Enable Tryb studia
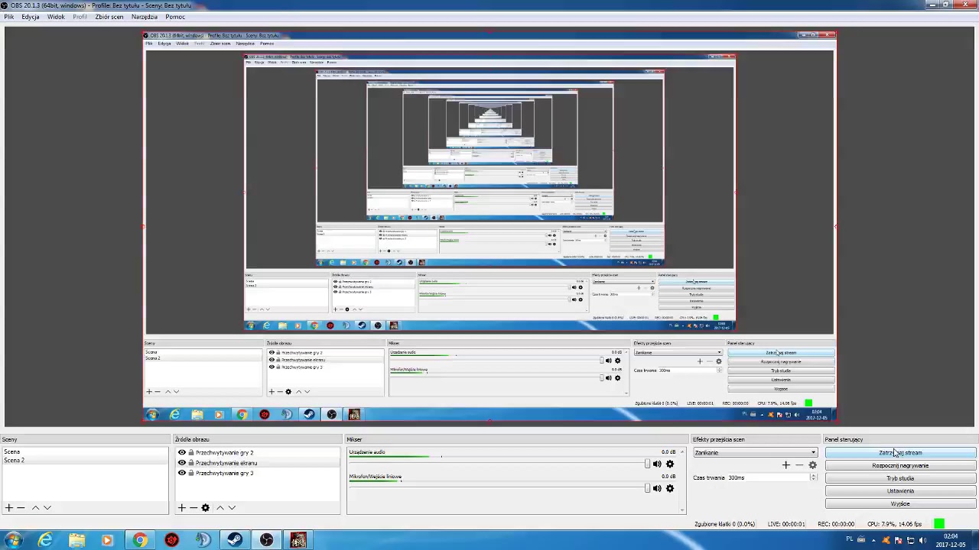Viewport: 979px width, 550px height. click(x=900, y=478)
